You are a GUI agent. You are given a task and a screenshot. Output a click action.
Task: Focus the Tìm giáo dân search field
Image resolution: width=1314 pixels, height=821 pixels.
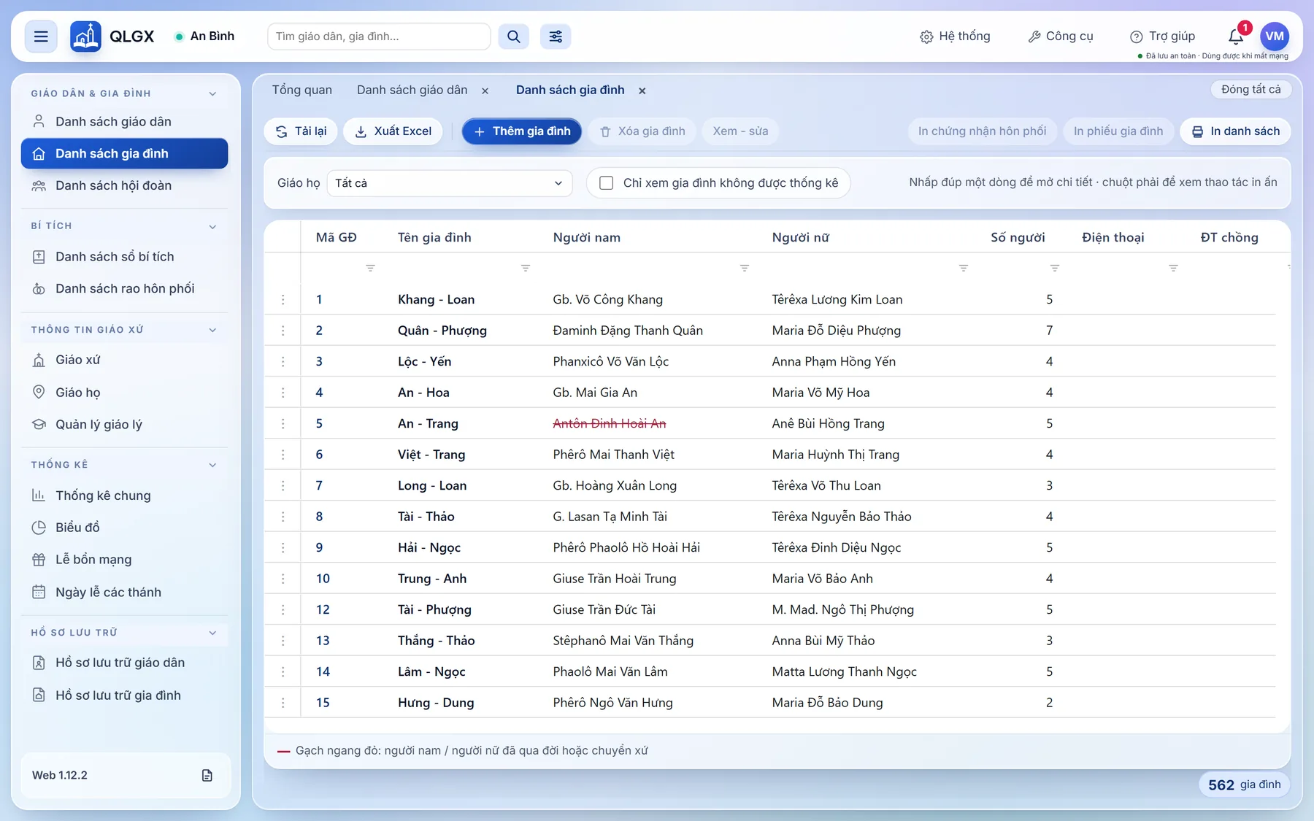coord(379,36)
